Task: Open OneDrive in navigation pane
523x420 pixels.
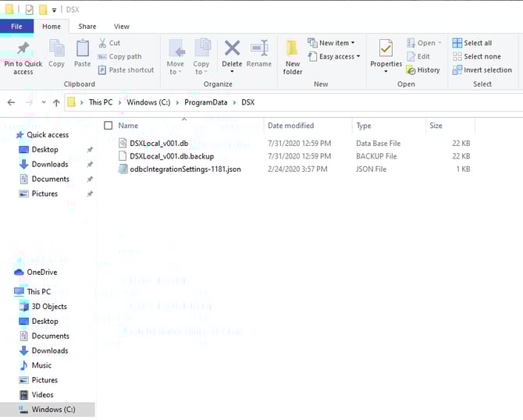Action: (41, 272)
